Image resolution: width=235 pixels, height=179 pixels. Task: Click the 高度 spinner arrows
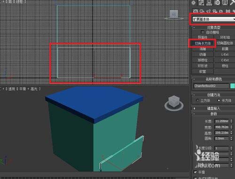tap(231, 133)
